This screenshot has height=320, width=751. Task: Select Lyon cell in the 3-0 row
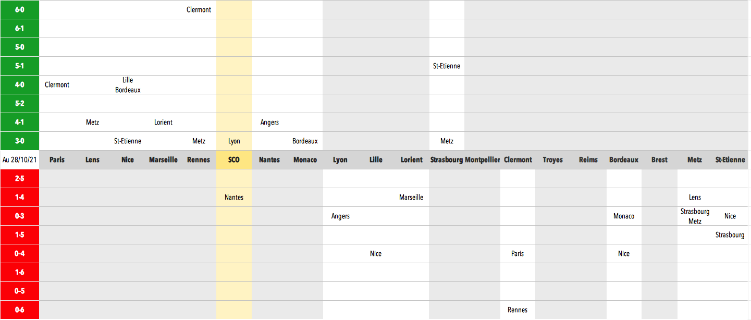234,141
